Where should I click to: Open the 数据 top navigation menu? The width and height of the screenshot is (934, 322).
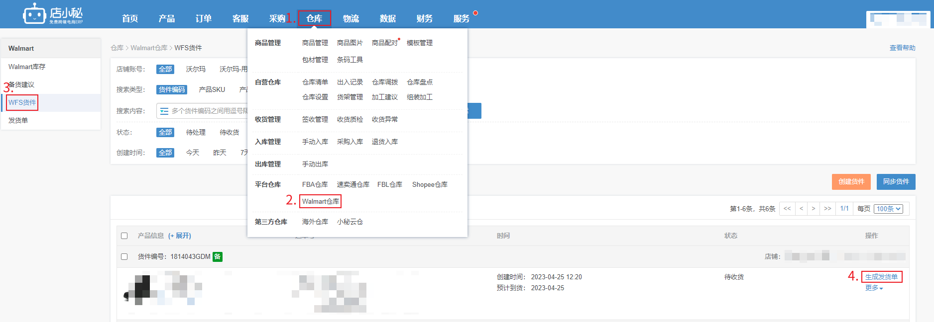point(388,18)
